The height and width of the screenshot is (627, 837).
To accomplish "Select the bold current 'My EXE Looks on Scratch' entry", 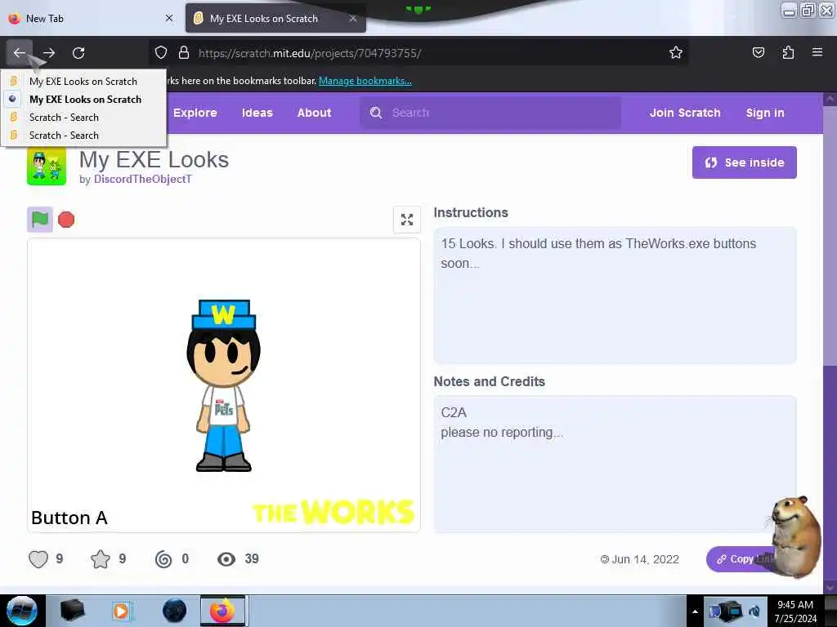I will 85,99.
